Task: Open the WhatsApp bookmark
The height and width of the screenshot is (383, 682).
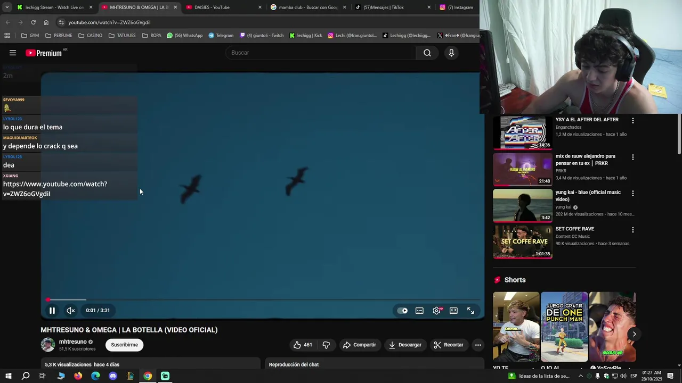Action: coord(185,36)
